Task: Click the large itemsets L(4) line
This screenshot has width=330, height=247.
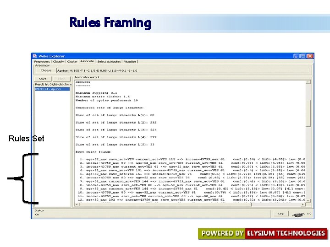Action: click(116, 137)
